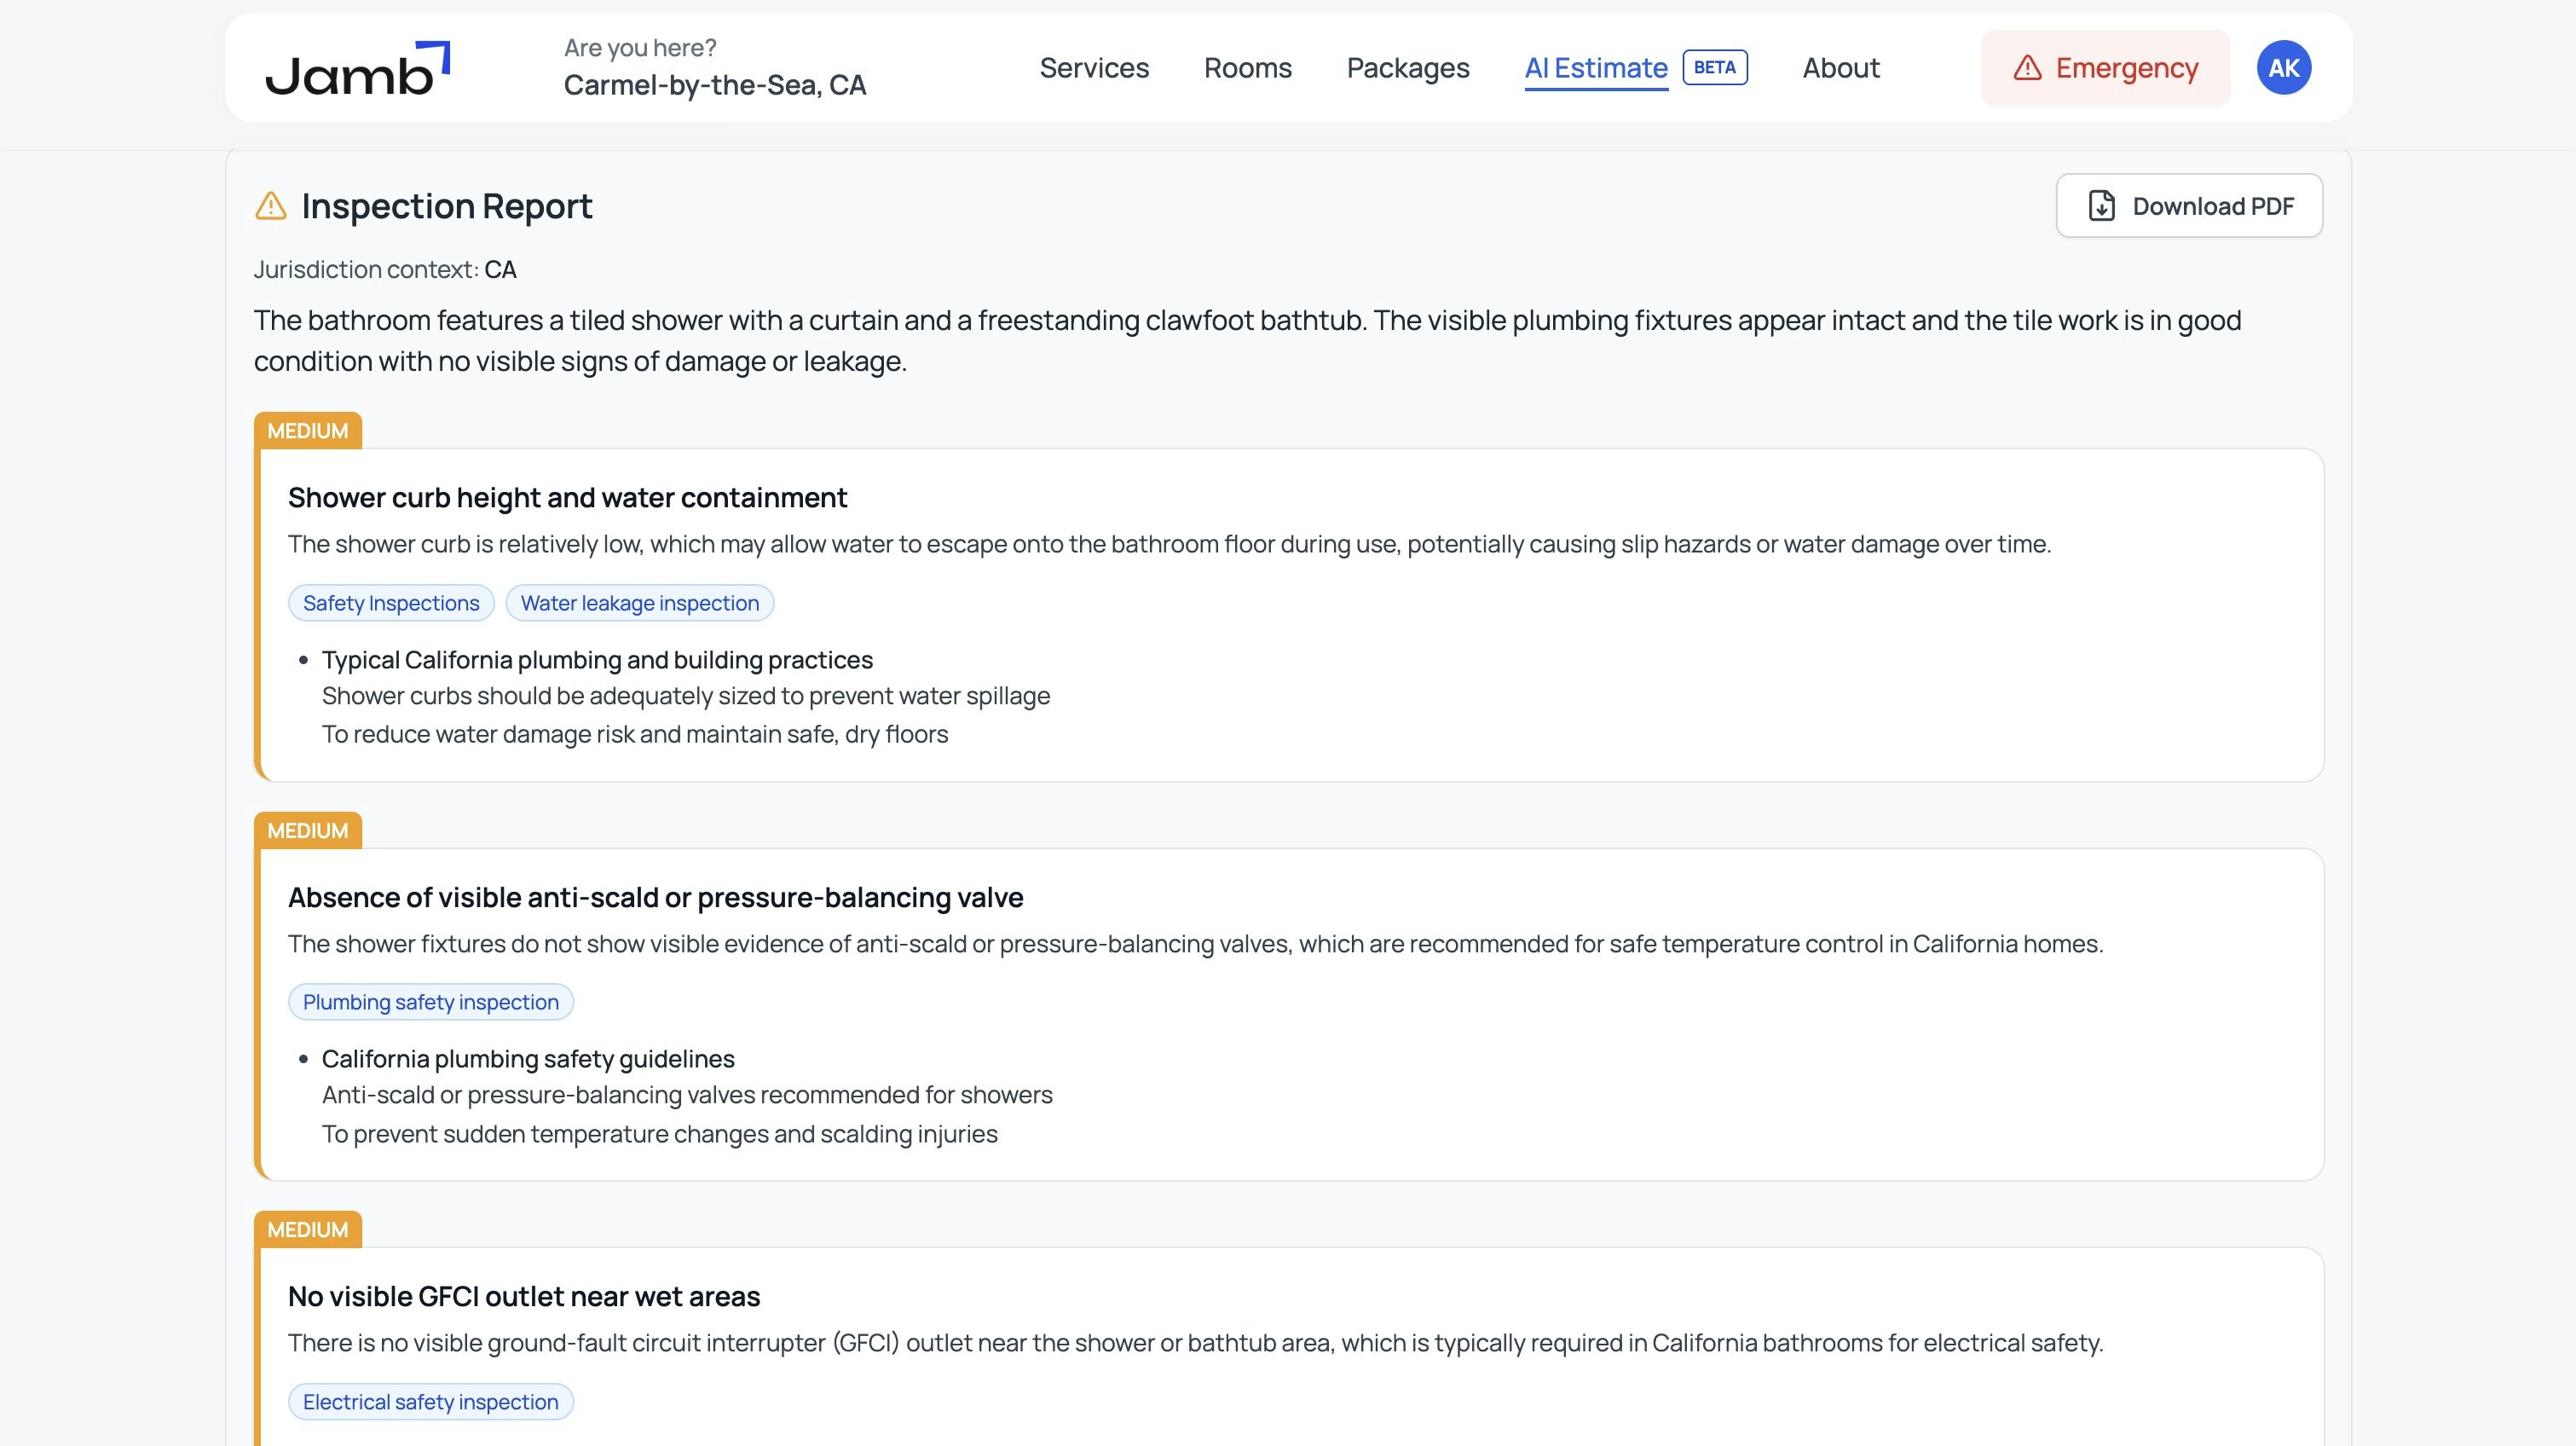
Task: Click description The shower curb is relatively low
Action: point(1169,544)
